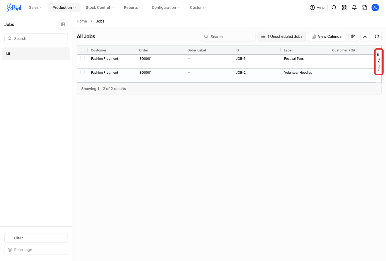This screenshot has width=386, height=261.
Task: Open View Calendar
Action: [327, 36]
